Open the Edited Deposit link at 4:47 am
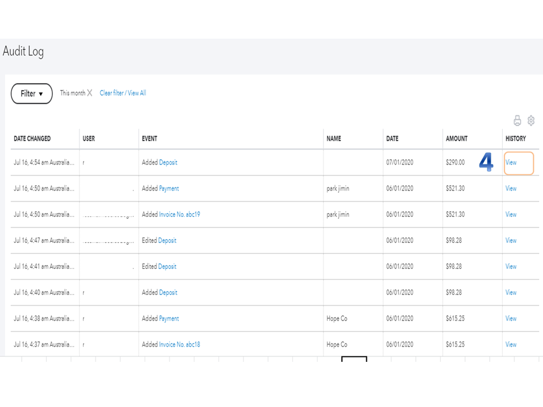543x407 pixels. 167,241
